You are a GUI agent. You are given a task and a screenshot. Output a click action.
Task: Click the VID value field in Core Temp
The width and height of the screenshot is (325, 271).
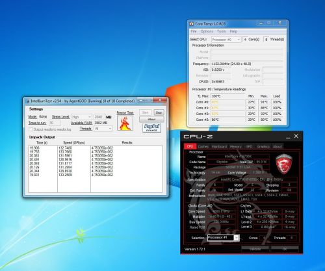221,70
